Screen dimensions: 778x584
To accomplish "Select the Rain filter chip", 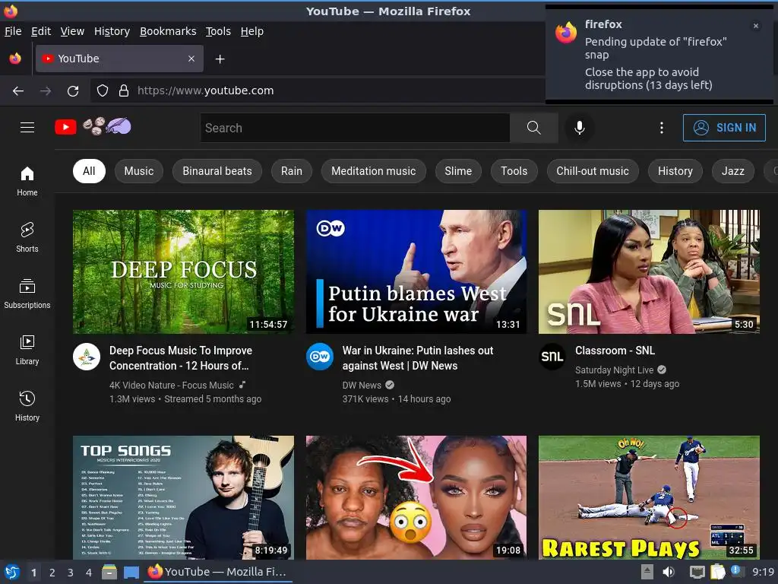I will pyautogui.click(x=291, y=171).
